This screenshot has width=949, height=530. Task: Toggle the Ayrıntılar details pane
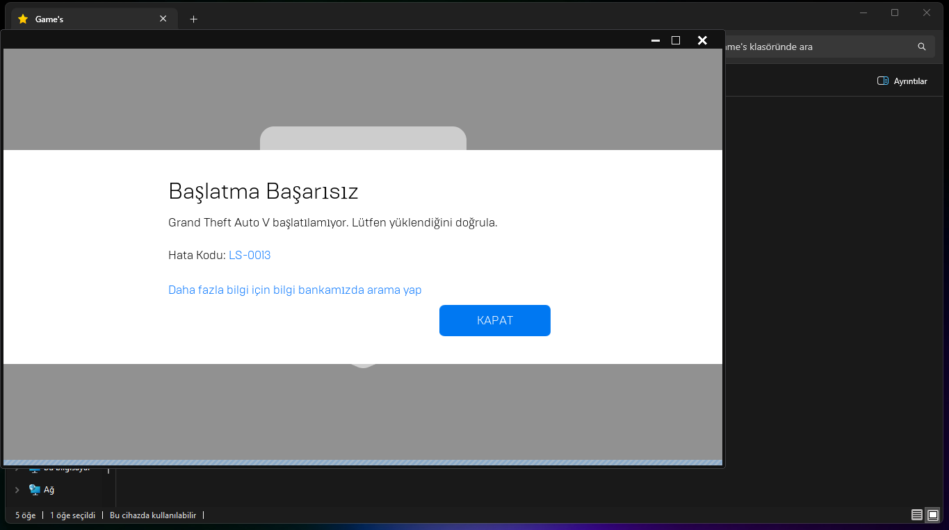[x=902, y=81]
